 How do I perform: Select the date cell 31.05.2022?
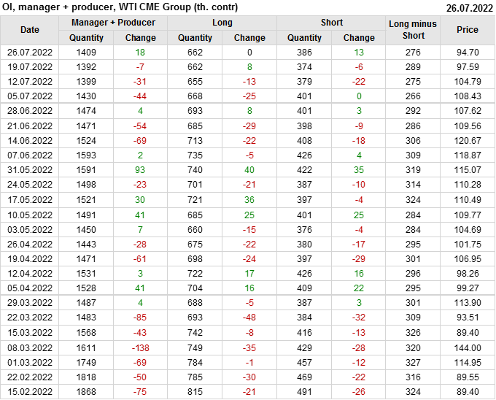30,169
